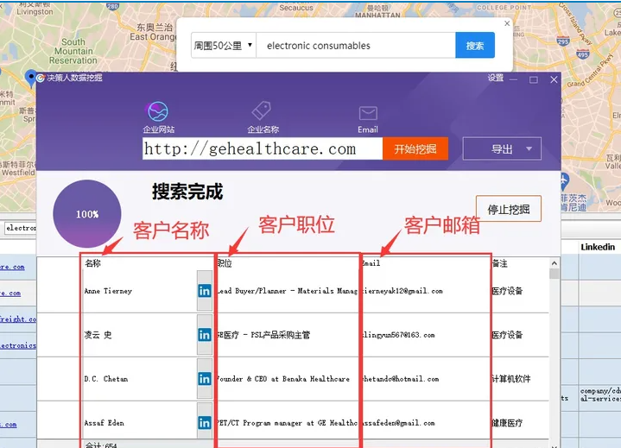Screen dimensions: 621x448
Task: Click the 职位 column header
Action: pos(225,263)
